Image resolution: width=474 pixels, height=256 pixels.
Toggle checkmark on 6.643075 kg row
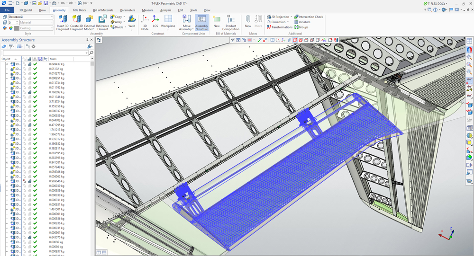point(35,237)
